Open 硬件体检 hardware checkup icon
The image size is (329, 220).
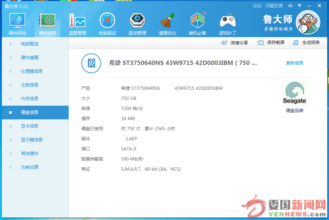[17, 21]
